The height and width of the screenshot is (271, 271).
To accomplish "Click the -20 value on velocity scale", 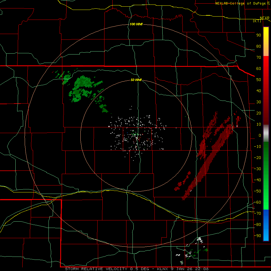I will (257, 157).
